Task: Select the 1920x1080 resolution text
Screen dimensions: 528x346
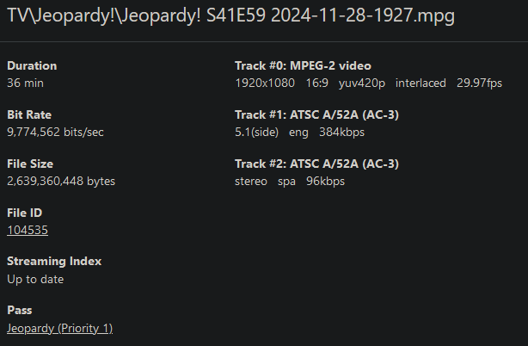Action: [x=265, y=83]
